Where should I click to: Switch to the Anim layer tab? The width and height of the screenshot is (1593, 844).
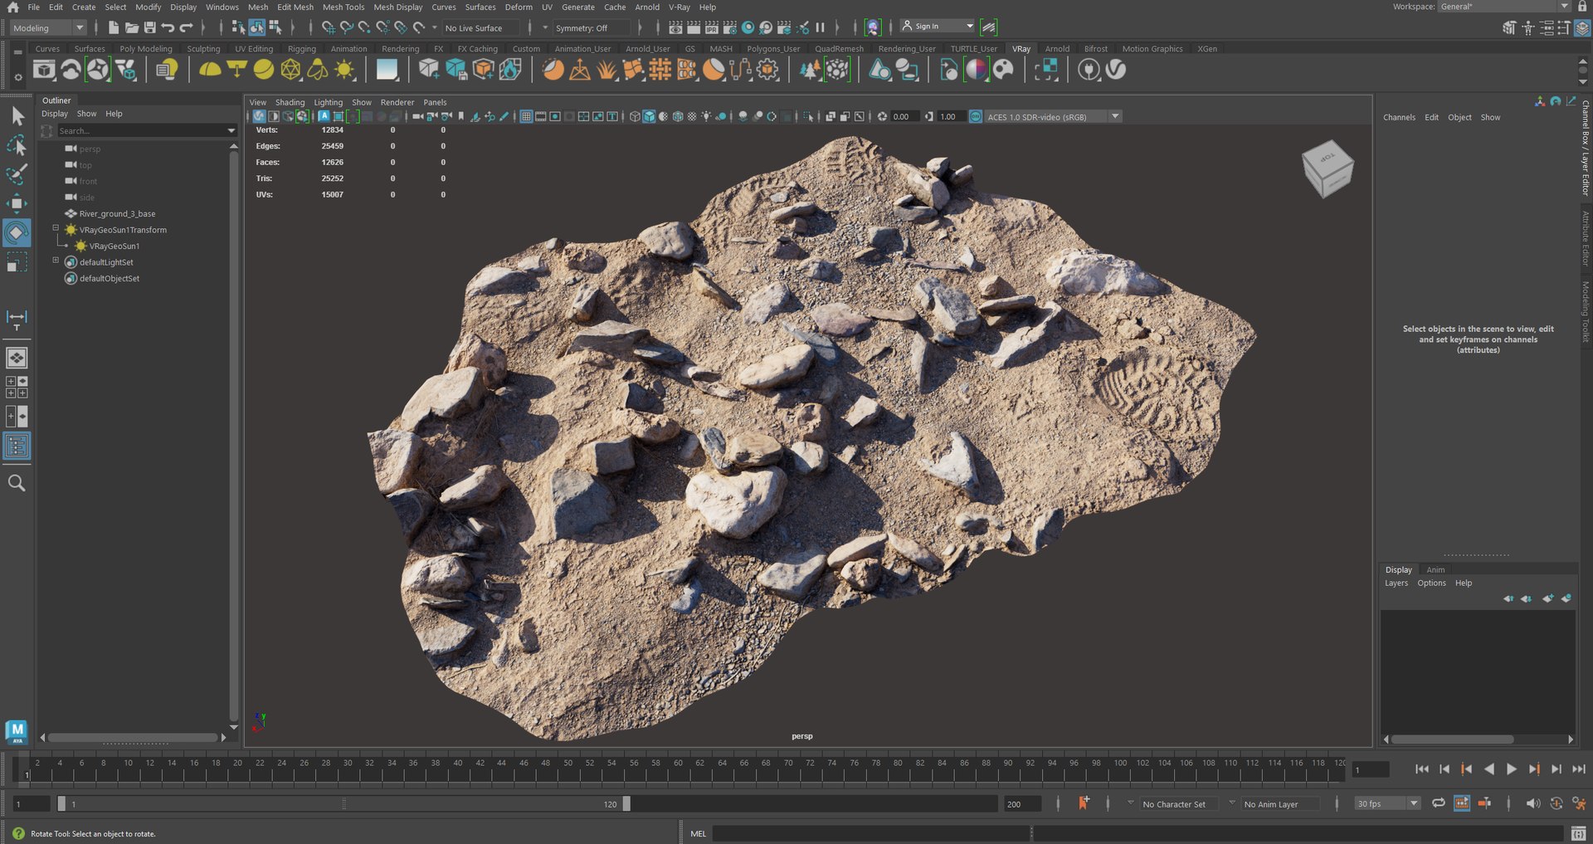[1435, 570]
